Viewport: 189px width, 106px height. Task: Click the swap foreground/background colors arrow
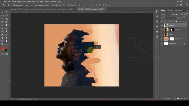(x=6, y=47)
